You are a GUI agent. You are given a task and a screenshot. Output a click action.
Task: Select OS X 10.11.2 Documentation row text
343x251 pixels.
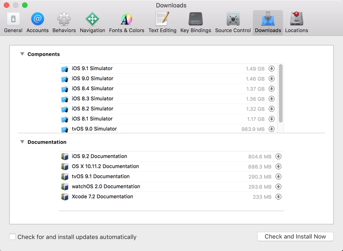click(x=105, y=166)
